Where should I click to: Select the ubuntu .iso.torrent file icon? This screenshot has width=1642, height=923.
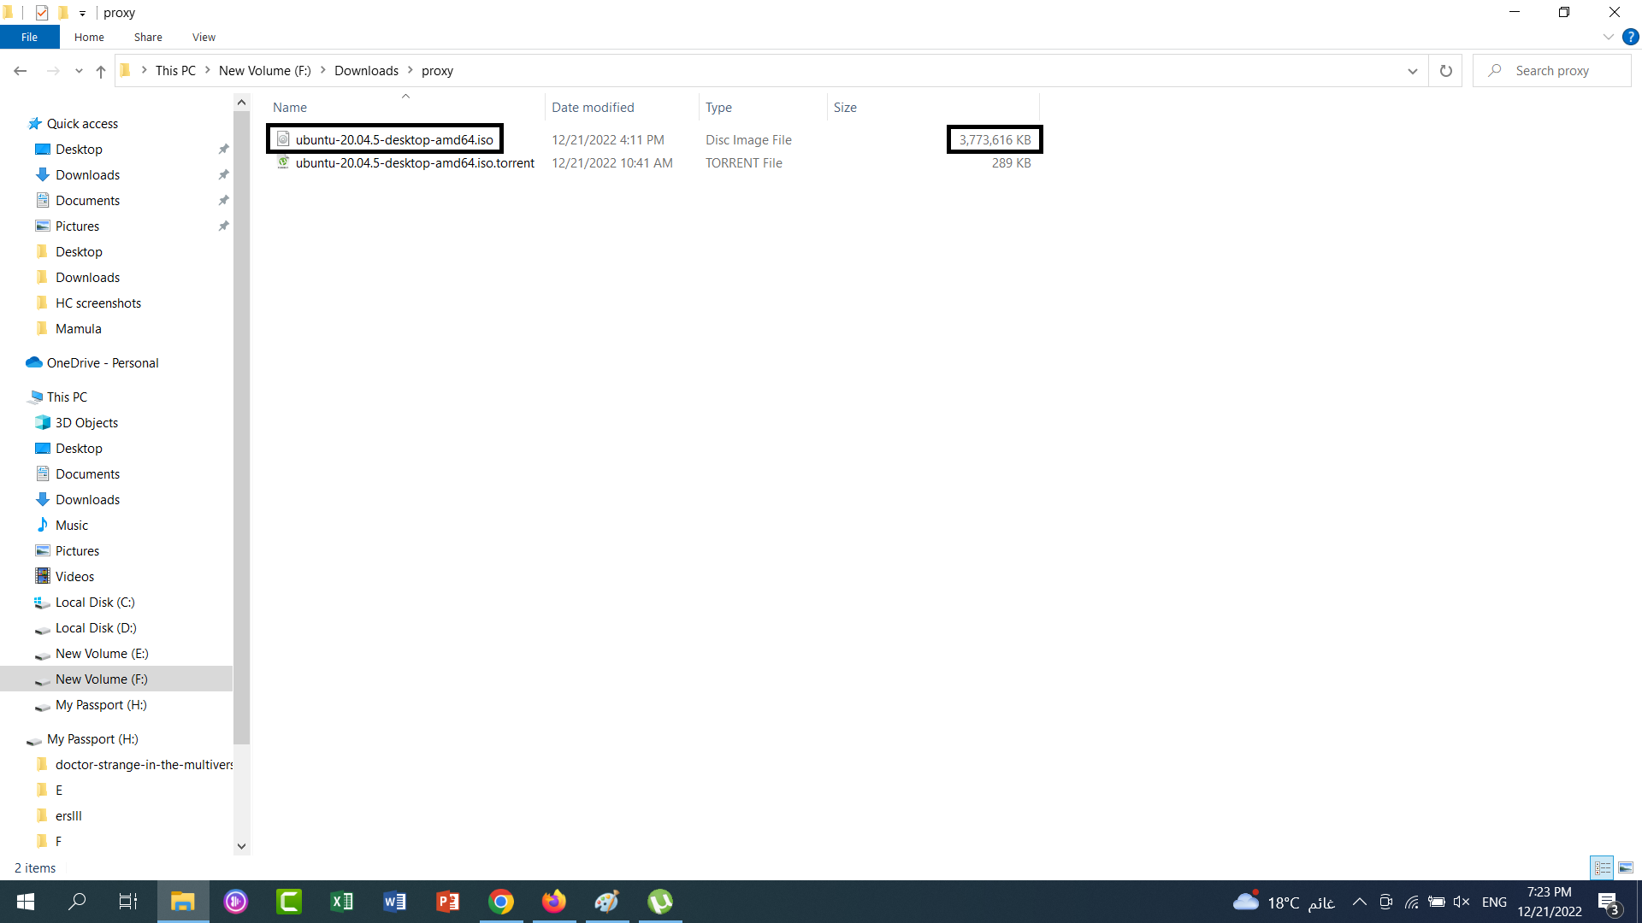283,162
